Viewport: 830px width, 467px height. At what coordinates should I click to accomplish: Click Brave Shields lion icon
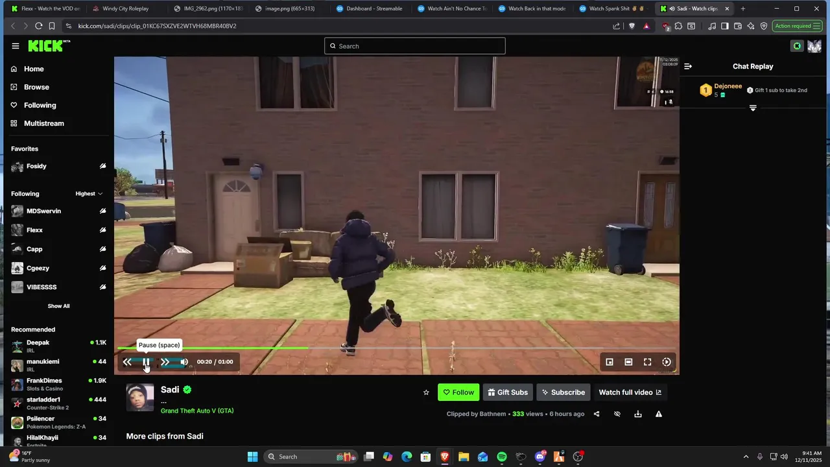632,26
